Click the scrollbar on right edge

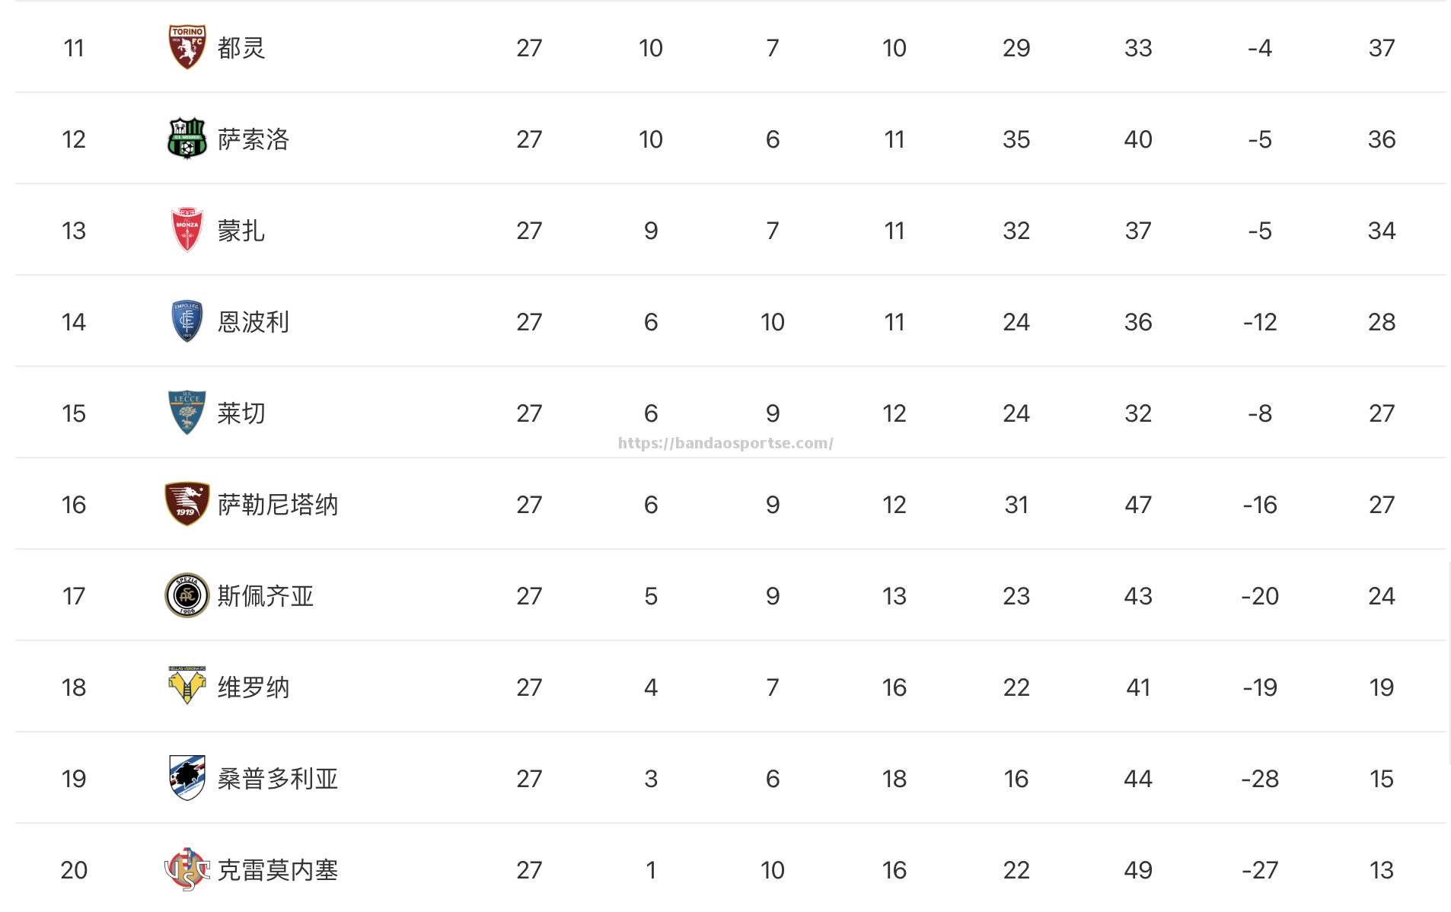[1449, 662]
